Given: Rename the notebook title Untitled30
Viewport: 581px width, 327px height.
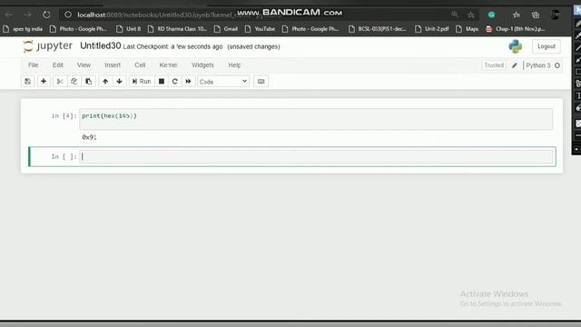Looking at the screenshot, I should coord(101,46).
